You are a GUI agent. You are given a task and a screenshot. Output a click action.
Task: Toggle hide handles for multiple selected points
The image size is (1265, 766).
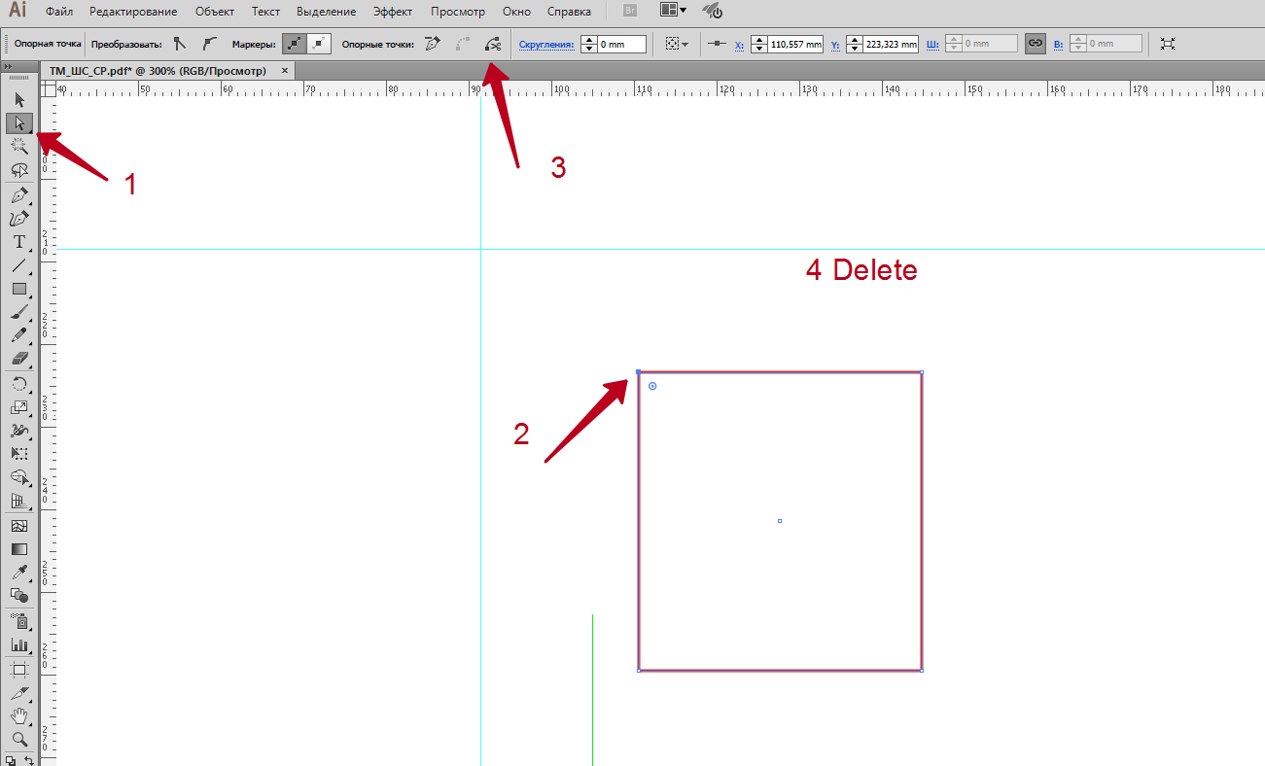click(x=320, y=44)
